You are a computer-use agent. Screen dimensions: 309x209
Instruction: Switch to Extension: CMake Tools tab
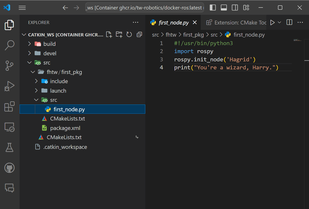pyautogui.click(x=237, y=23)
